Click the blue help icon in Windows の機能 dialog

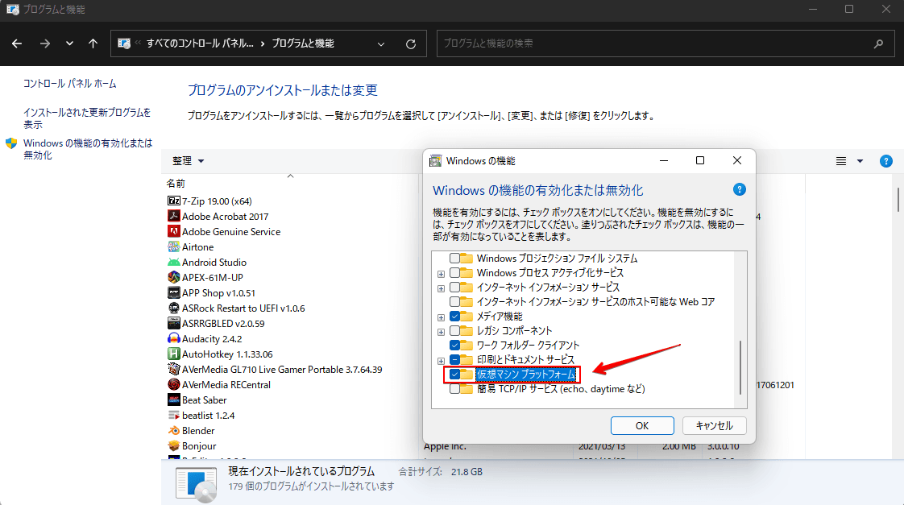pyautogui.click(x=739, y=190)
